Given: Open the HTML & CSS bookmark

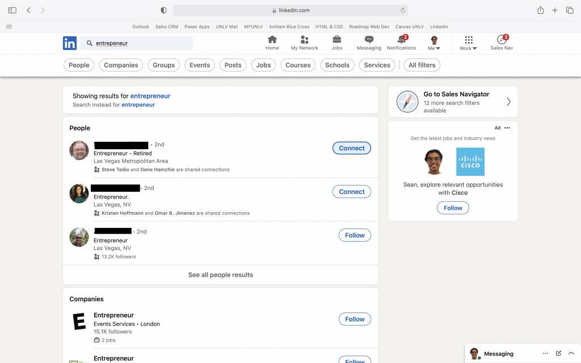Looking at the screenshot, I should pyautogui.click(x=329, y=27).
